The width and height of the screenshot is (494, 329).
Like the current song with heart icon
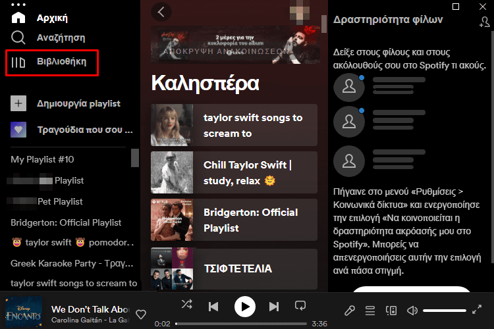point(141,314)
